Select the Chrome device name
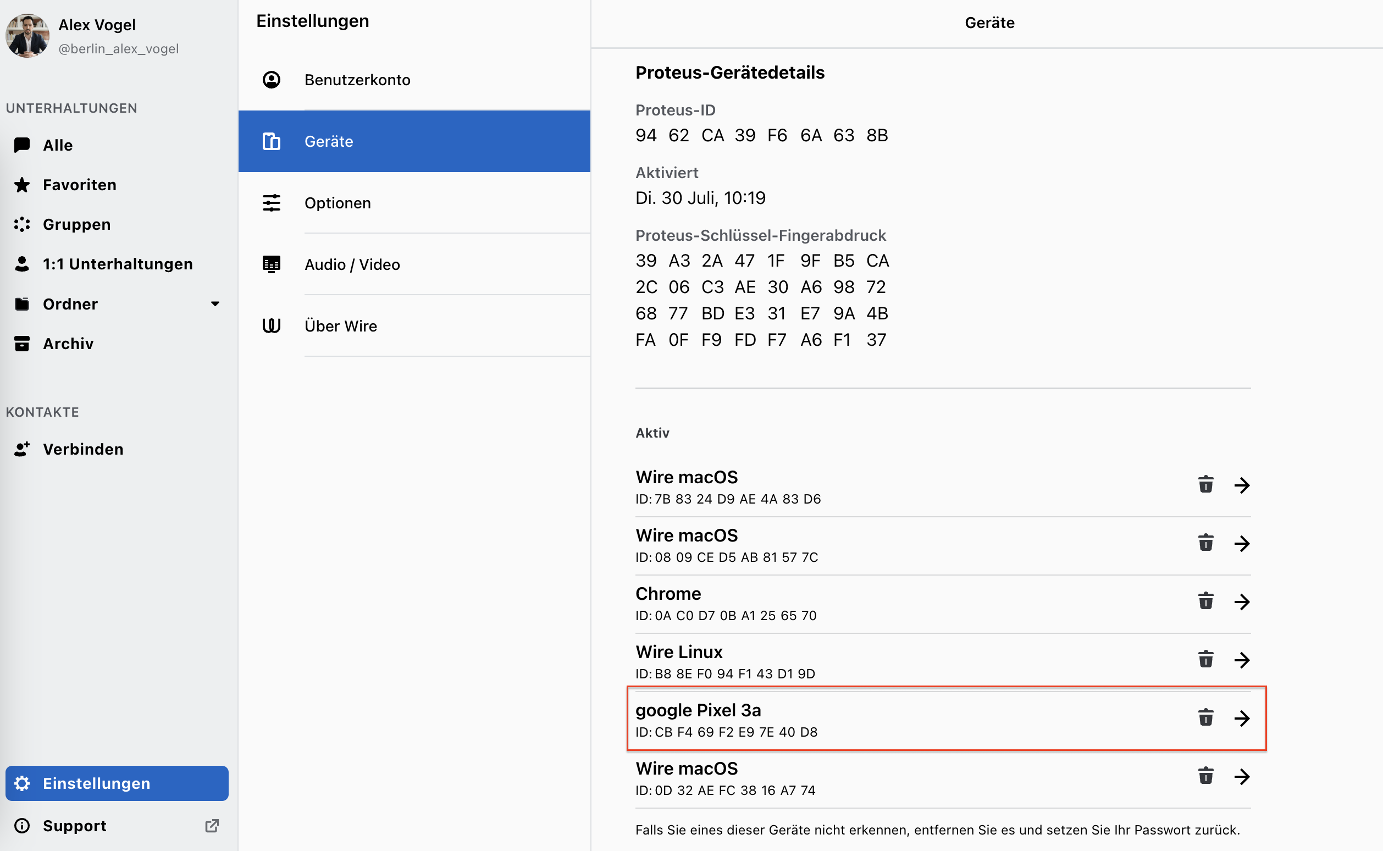The image size is (1383, 851). coord(668,594)
